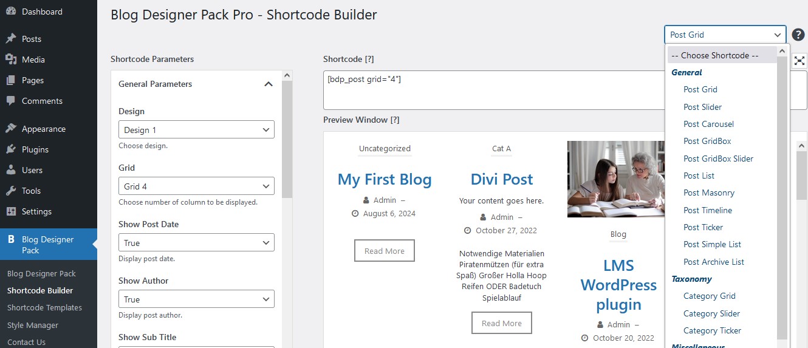Click the Plugins plug icon

11,149
